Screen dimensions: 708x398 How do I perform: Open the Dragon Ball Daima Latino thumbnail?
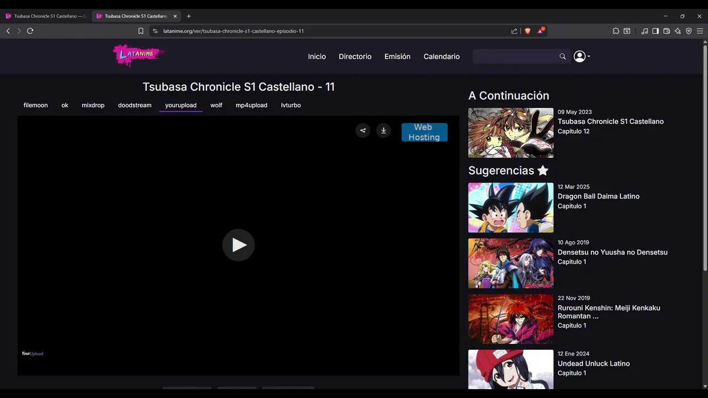511,208
